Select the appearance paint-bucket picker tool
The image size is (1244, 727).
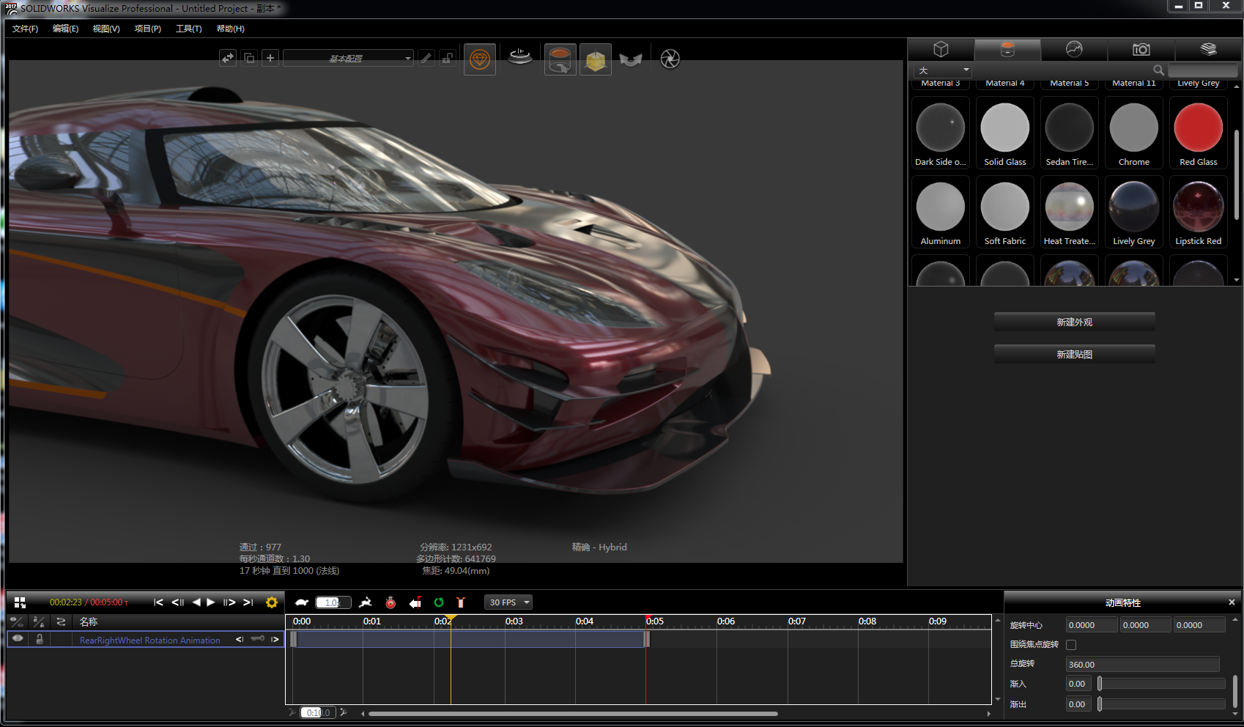[x=560, y=59]
